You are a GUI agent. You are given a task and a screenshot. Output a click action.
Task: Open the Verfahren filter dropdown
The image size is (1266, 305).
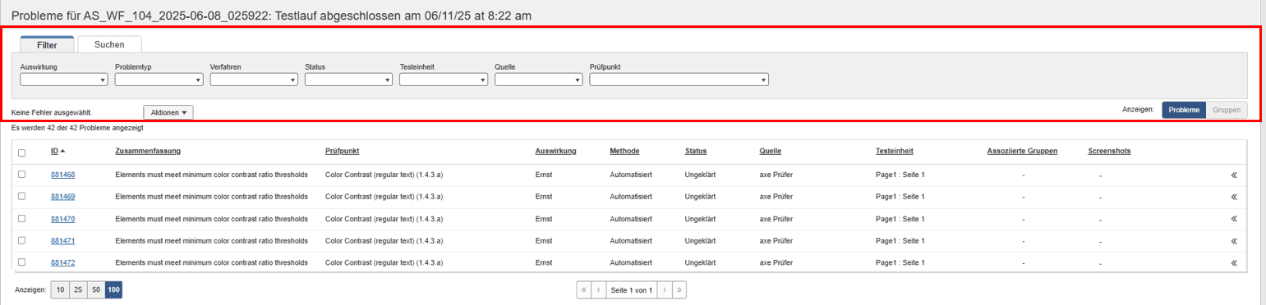tap(254, 80)
